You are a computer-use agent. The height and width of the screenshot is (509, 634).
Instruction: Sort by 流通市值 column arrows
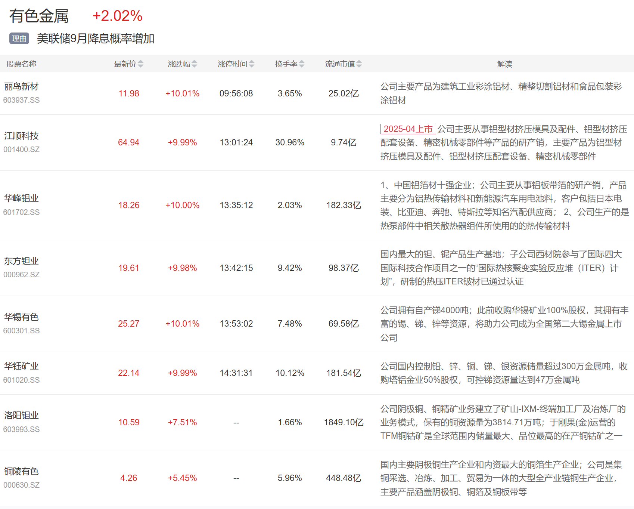359,64
